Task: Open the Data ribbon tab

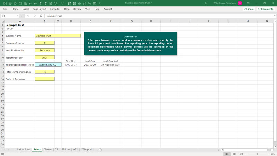Action: click(x=67, y=9)
